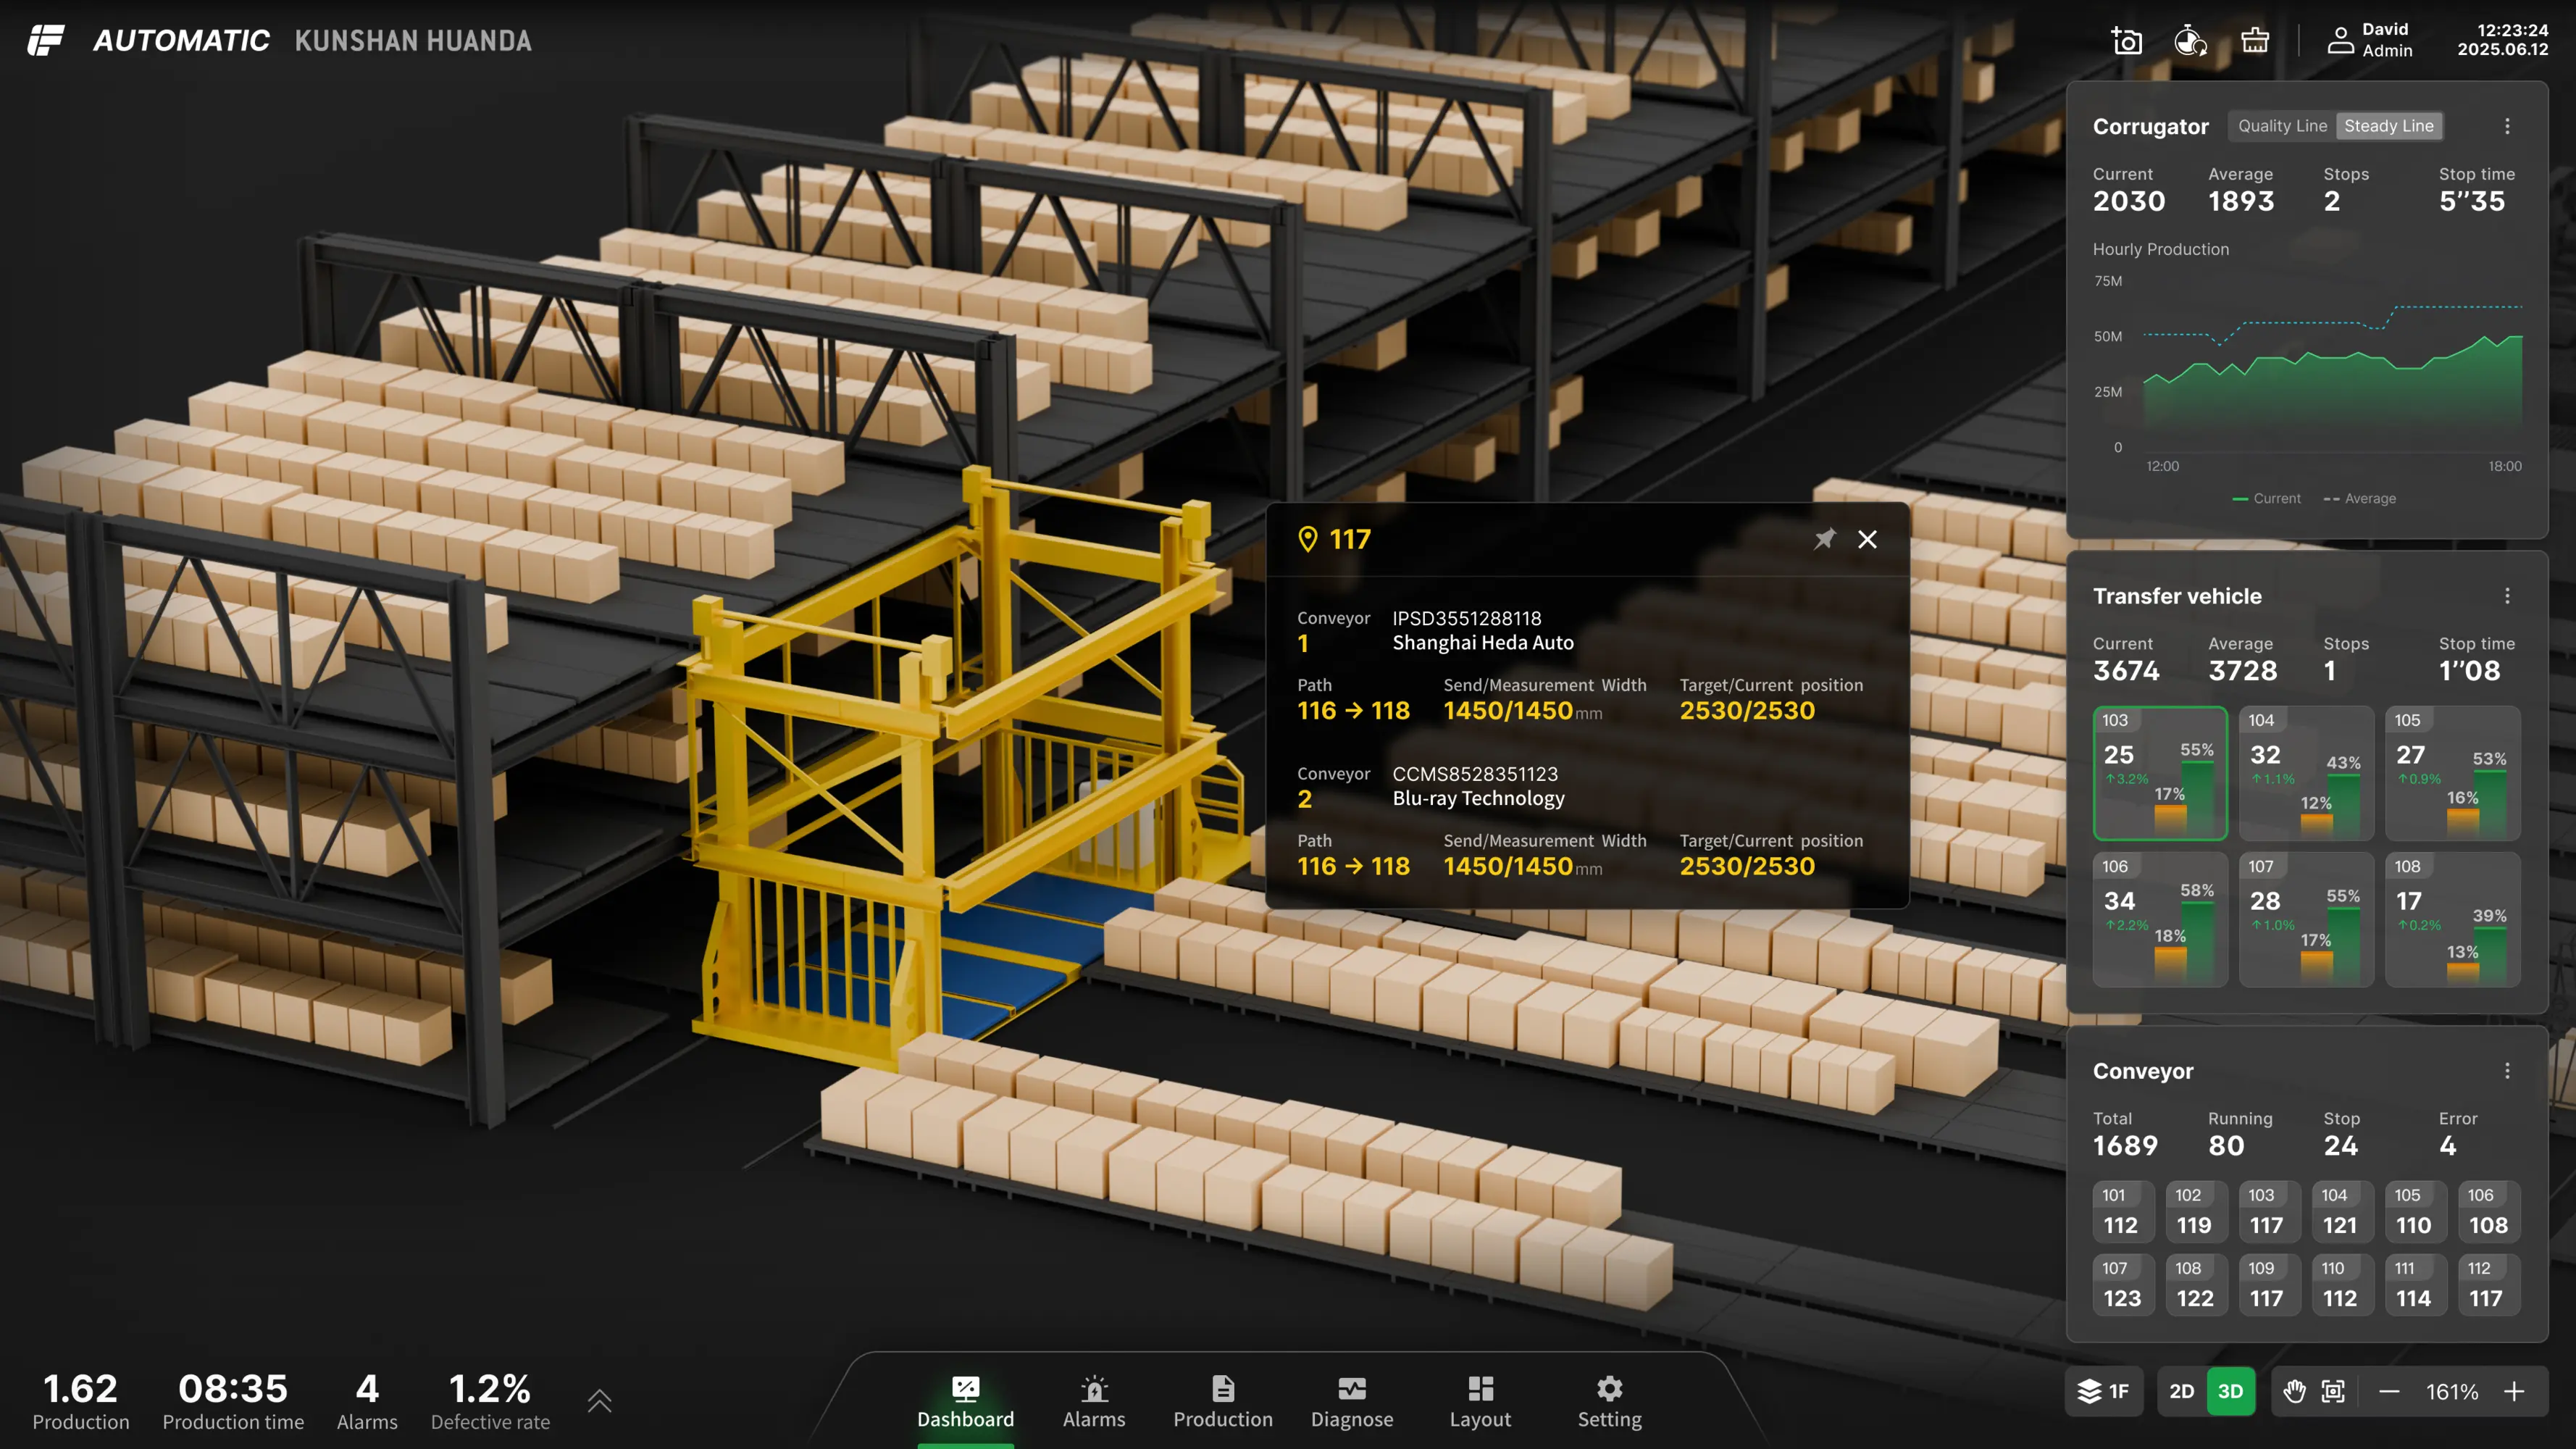Open the basket icon in top bar
Viewport: 2576px width, 1449px height.
(2254, 40)
